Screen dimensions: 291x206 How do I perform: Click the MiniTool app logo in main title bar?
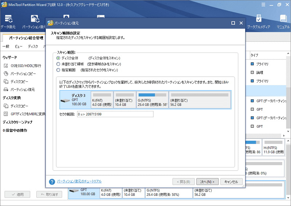(4, 5)
